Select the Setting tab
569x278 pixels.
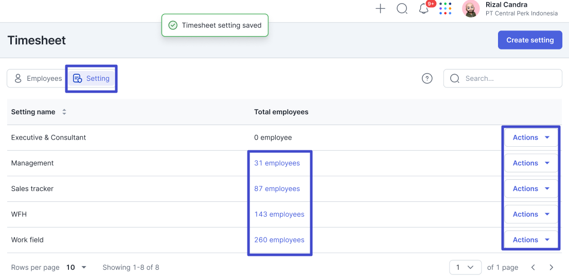[x=92, y=78]
